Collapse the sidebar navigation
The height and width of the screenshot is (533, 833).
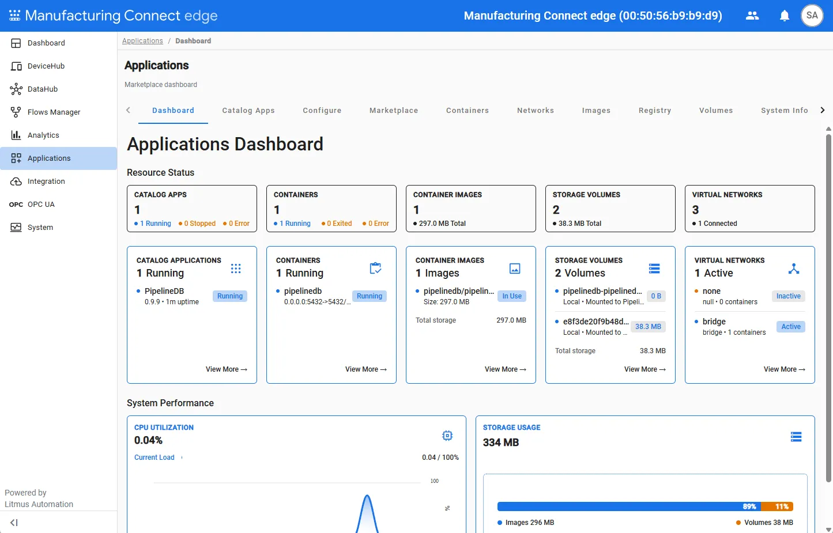(x=14, y=523)
